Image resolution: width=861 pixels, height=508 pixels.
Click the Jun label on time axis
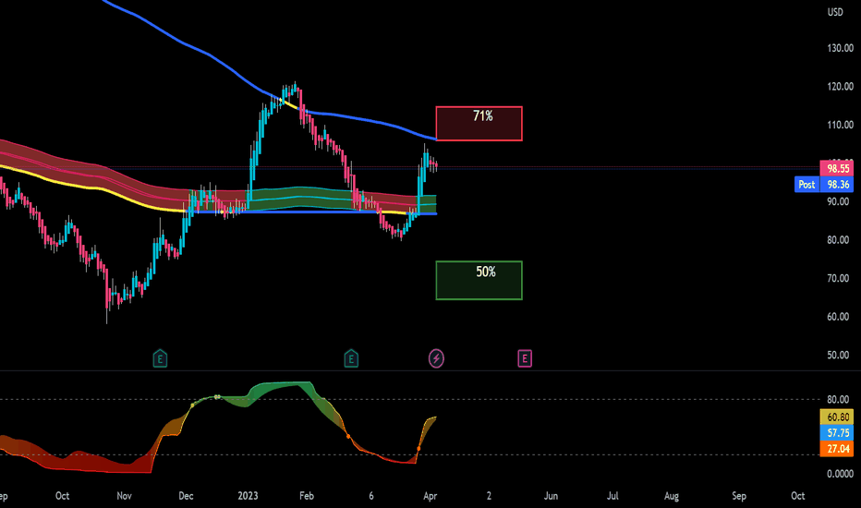tap(551, 496)
